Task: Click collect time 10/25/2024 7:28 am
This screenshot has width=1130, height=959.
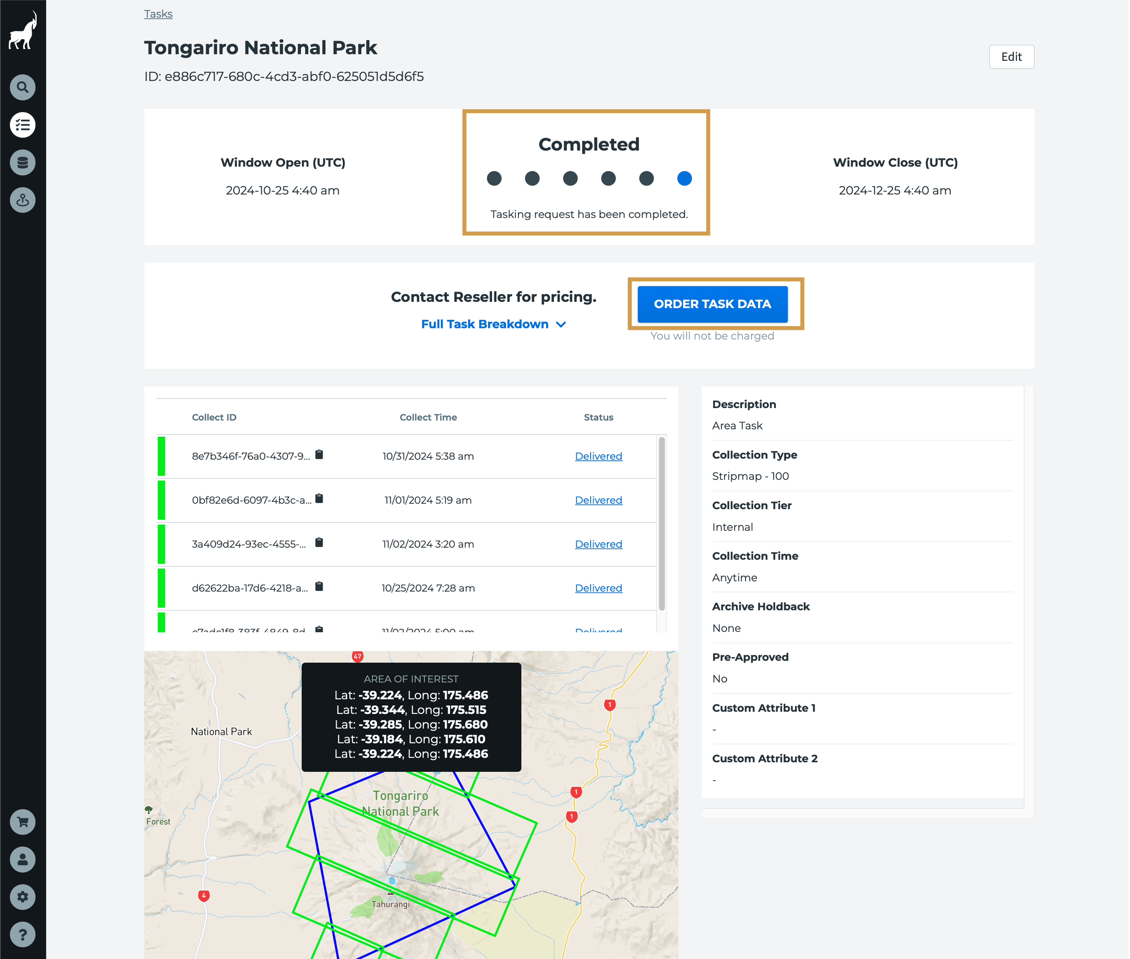Action: 428,588
